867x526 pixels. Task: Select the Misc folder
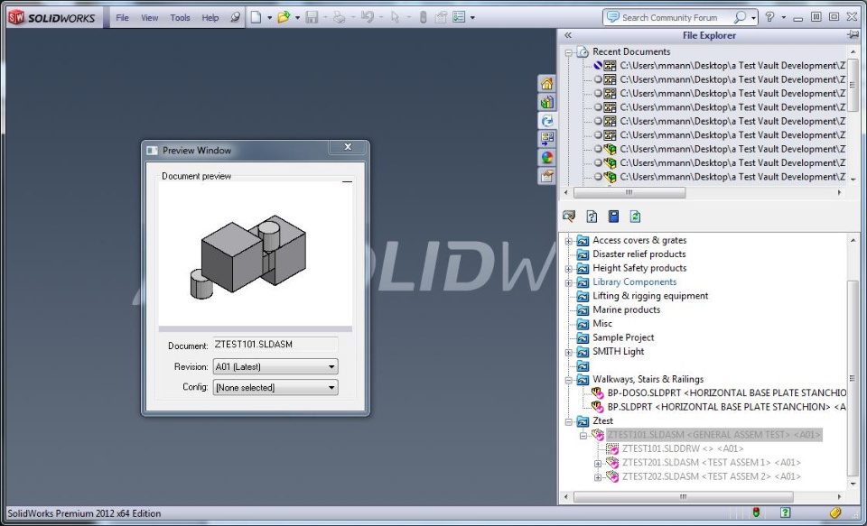click(602, 323)
